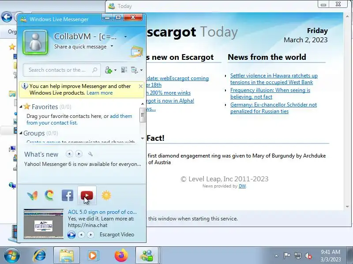The image size is (353, 264).
Task: Click the AOL 5.0 video thumbnail
Action: point(44,224)
